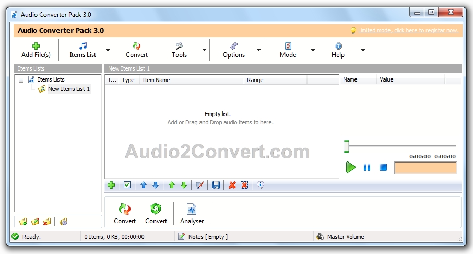Click the check all items icon
The height and width of the screenshot is (254, 473).
(x=127, y=185)
